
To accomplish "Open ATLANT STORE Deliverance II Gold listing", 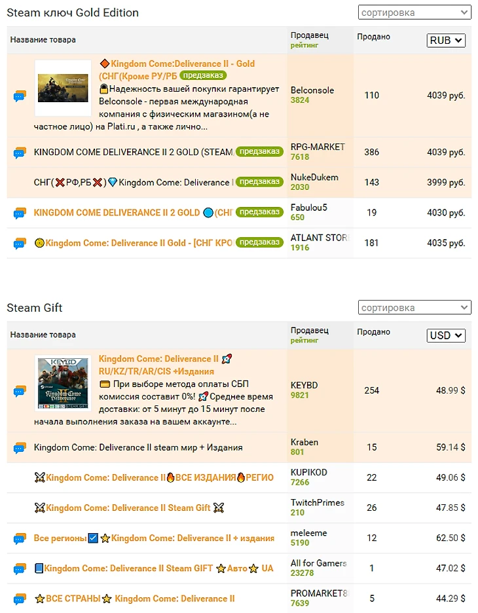I will click(x=134, y=243).
